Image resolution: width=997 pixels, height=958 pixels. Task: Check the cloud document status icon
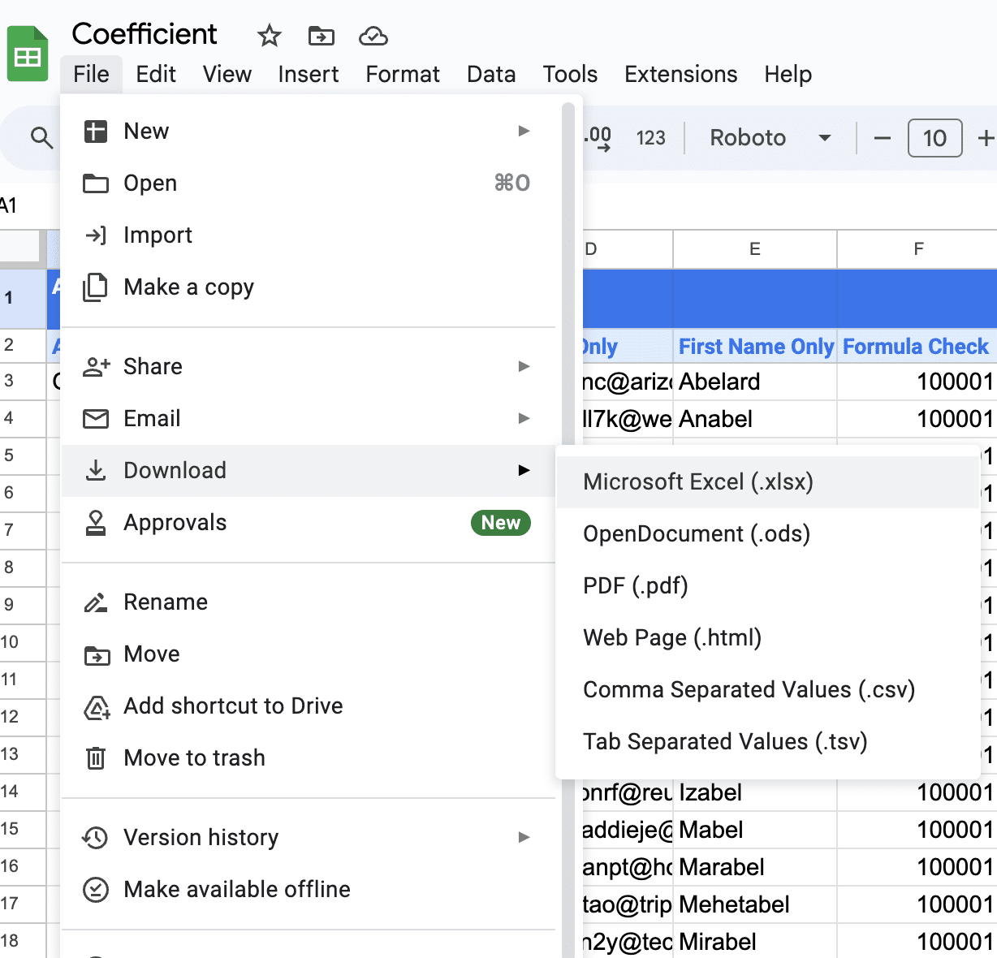click(x=373, y=36)
